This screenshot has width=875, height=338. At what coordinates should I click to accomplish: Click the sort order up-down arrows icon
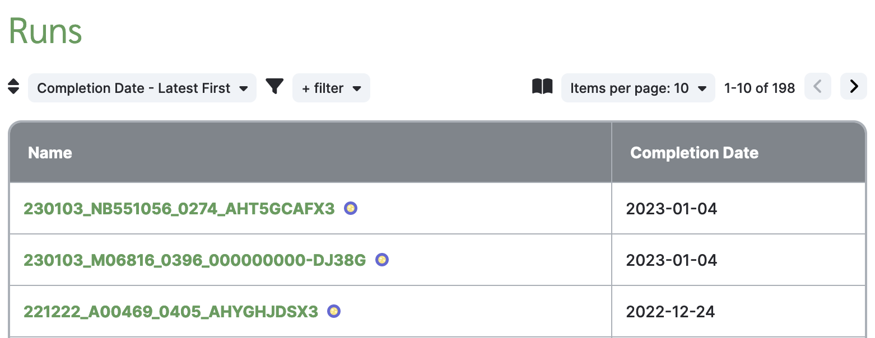point(13,87)
